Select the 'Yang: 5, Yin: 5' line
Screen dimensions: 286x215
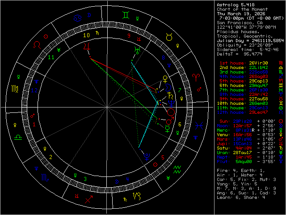237,184
